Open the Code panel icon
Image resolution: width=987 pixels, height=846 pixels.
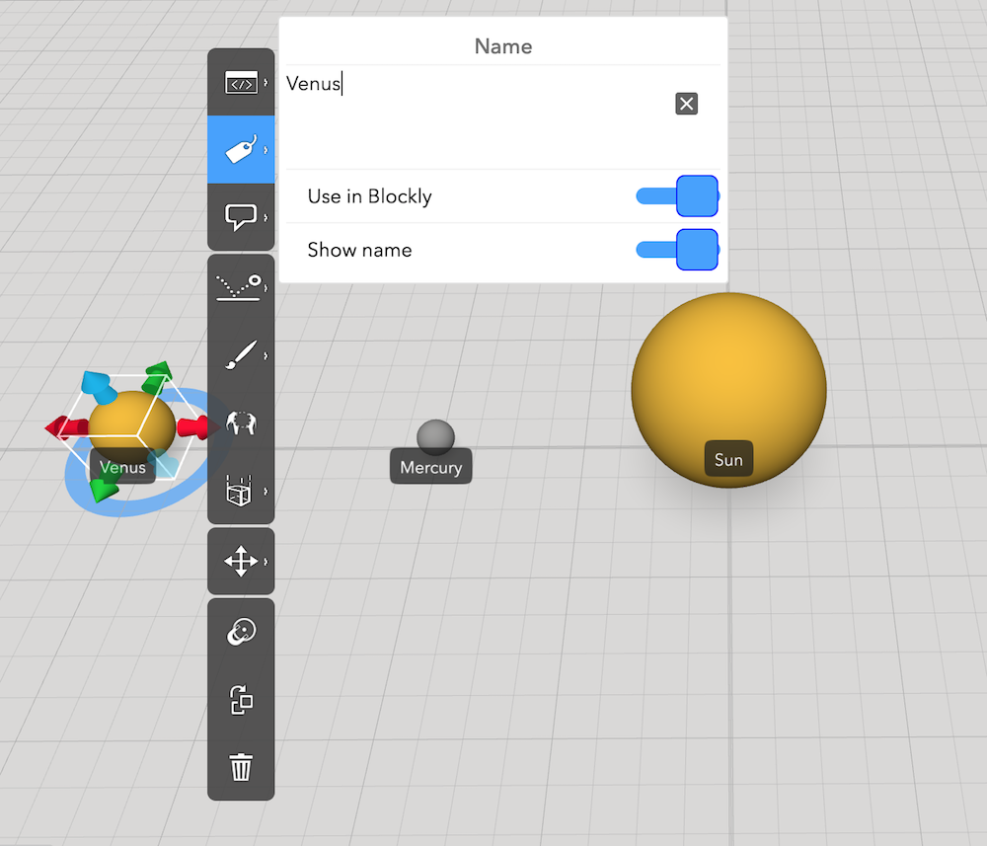(241, 83)
